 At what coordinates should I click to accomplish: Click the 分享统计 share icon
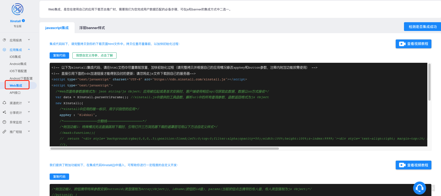pos(4,112)
